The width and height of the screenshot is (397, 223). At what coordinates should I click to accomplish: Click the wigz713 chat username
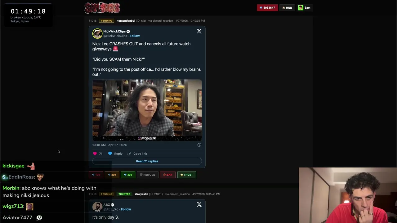pos(13,207)
